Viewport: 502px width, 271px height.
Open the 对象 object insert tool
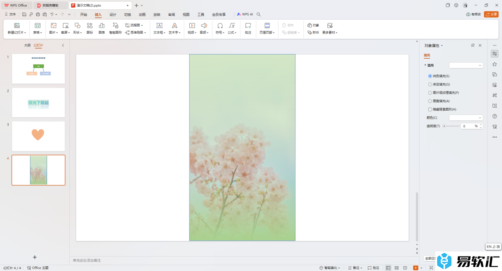[x=313, y=25]
